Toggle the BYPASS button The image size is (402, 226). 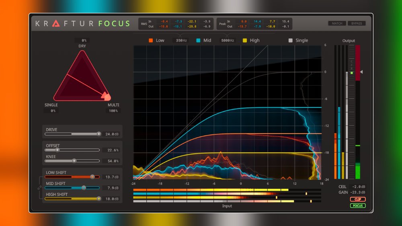356,23
